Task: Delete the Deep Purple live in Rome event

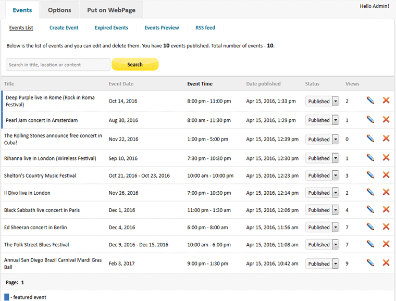Action: coord(386,101)
